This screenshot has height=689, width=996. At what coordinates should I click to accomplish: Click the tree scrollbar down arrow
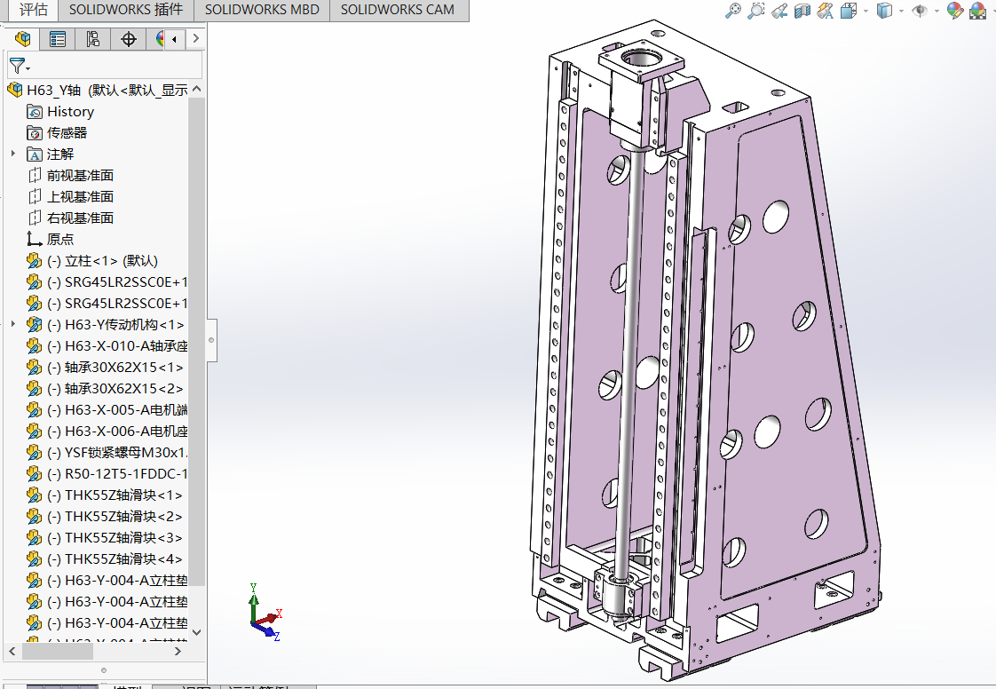[197, 632]
